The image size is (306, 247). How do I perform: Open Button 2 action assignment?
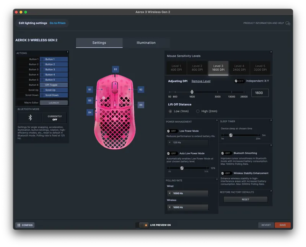pyautogui.click(x=54, y=64)
